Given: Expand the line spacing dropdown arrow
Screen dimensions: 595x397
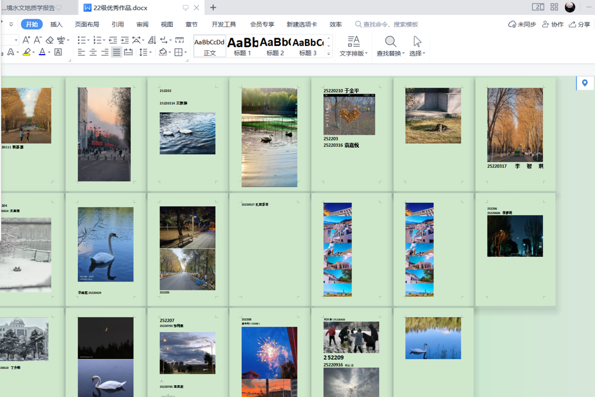Looking at the screenshot, I should (150, 53).
